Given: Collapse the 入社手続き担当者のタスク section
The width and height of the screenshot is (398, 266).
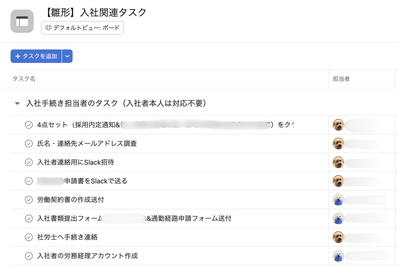Looking at the screenshot, I should (x=17, y=104).
